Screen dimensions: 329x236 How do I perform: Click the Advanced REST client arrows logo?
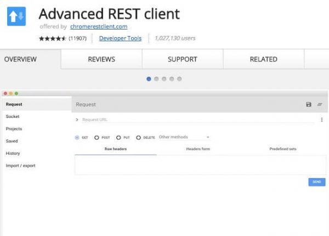(16, 16)
